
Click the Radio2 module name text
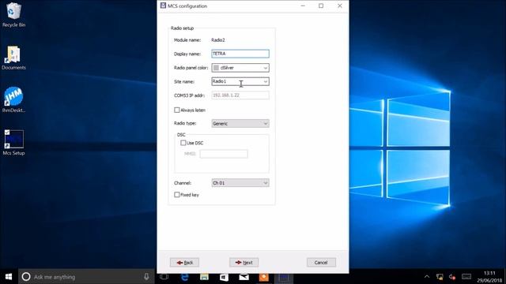(x=218, y=40)
